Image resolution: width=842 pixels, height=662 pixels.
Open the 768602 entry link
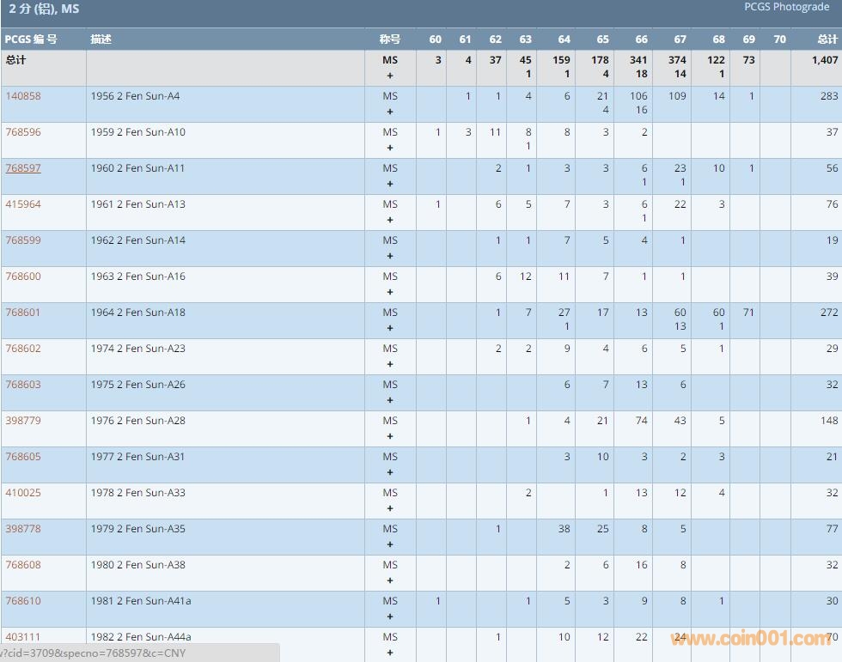pos(23,349)
